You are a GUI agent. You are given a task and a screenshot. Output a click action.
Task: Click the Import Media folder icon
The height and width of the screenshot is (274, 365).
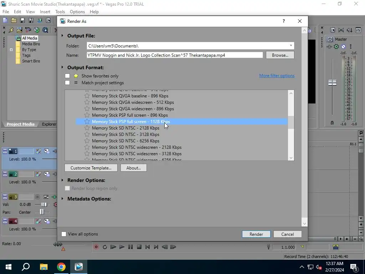click(x=20, y=30)
